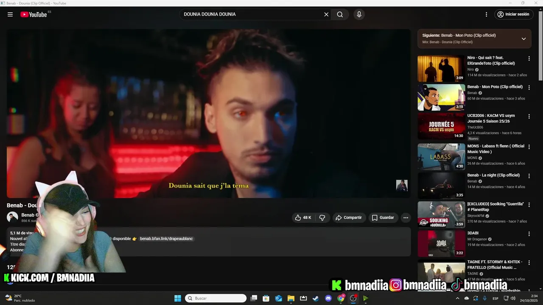
Task: Open the YouTube hamburger guide menu
Action: tap(10, 14)
